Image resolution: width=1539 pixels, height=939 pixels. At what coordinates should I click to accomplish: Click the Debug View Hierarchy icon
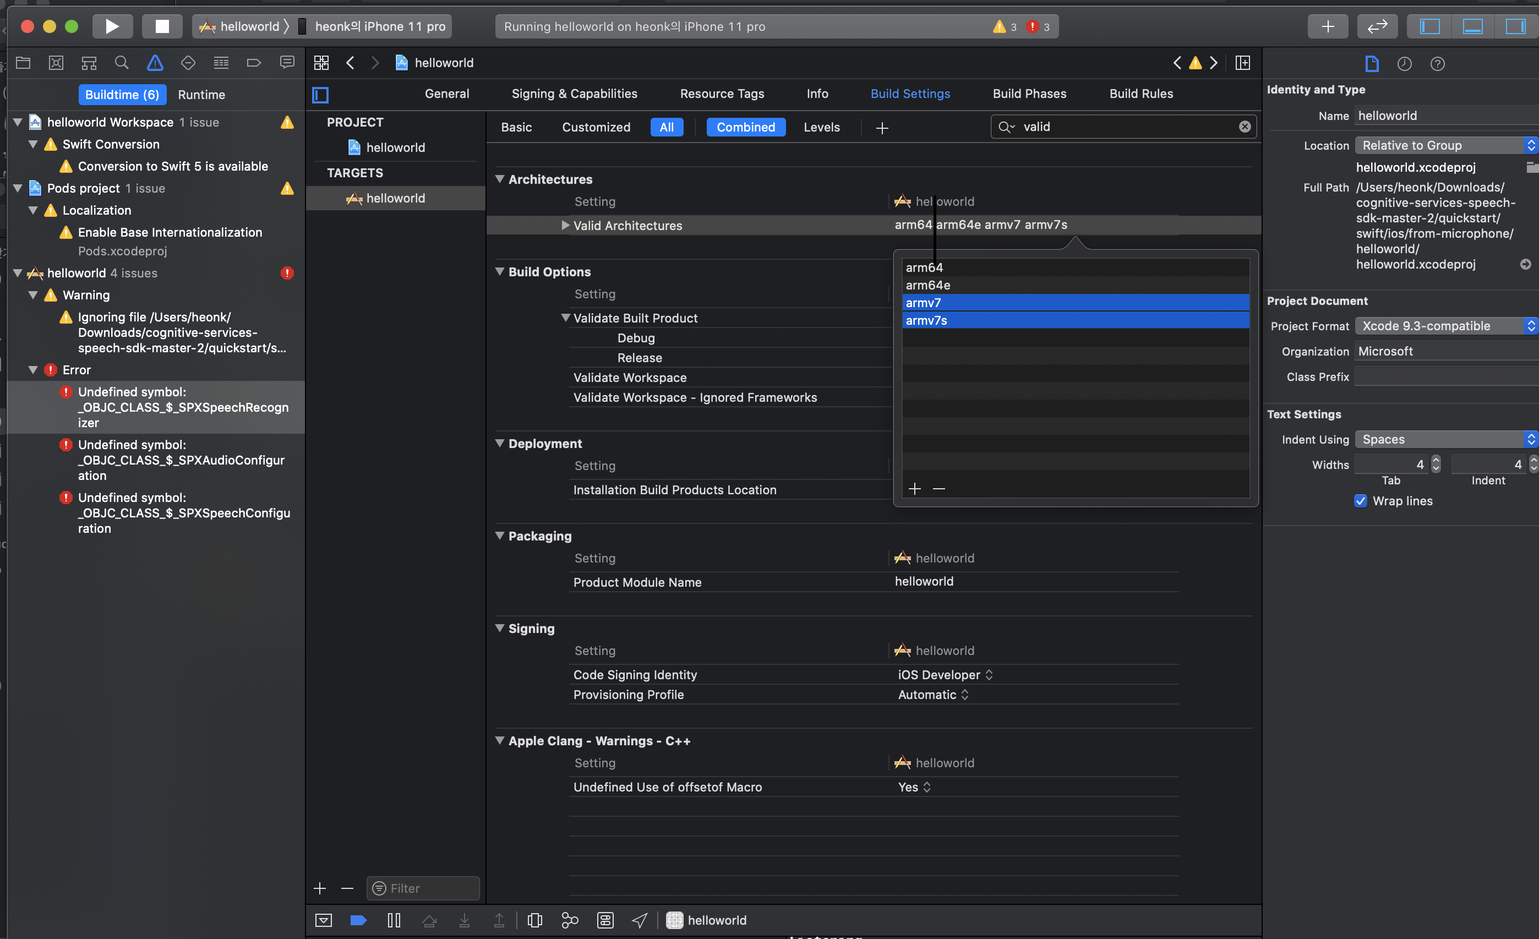pos(534,920)
